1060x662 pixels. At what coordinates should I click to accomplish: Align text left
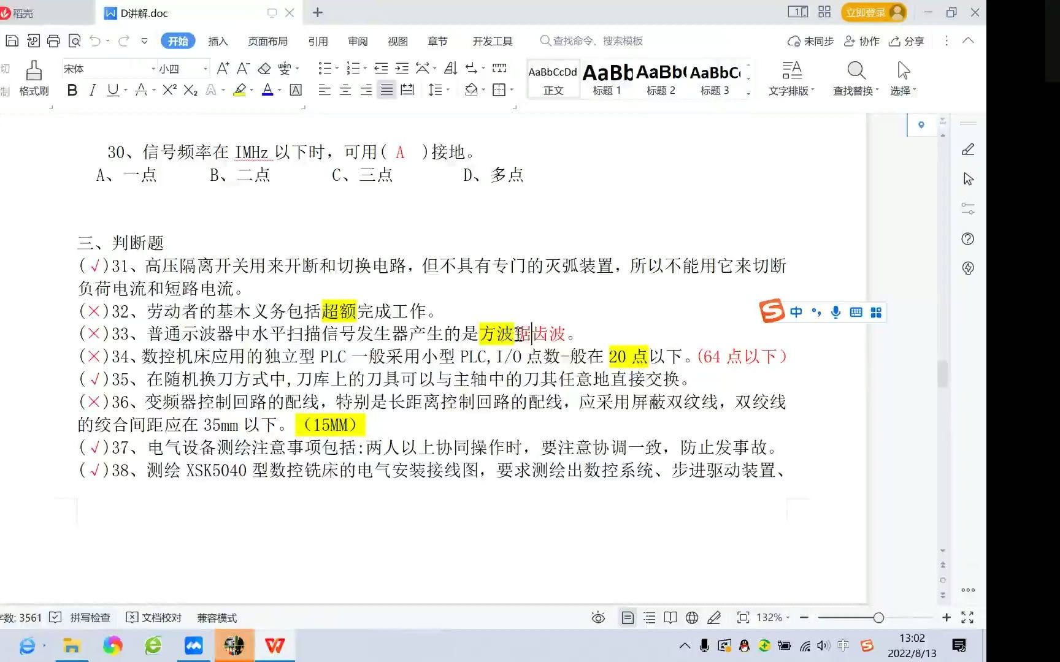click(x=325, y=90)
